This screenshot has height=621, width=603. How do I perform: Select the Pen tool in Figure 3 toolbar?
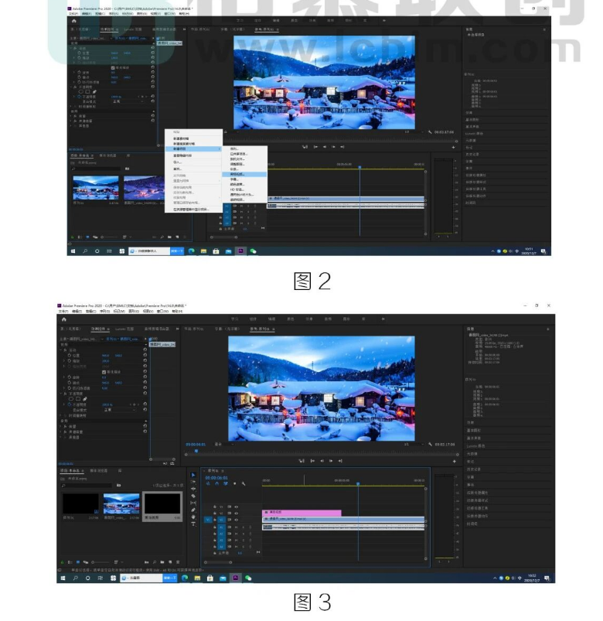(x=193, y=510)
